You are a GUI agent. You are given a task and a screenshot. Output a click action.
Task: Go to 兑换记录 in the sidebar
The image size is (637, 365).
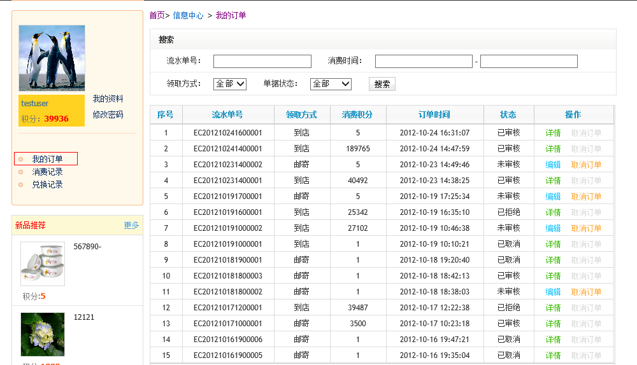[47, 184]
